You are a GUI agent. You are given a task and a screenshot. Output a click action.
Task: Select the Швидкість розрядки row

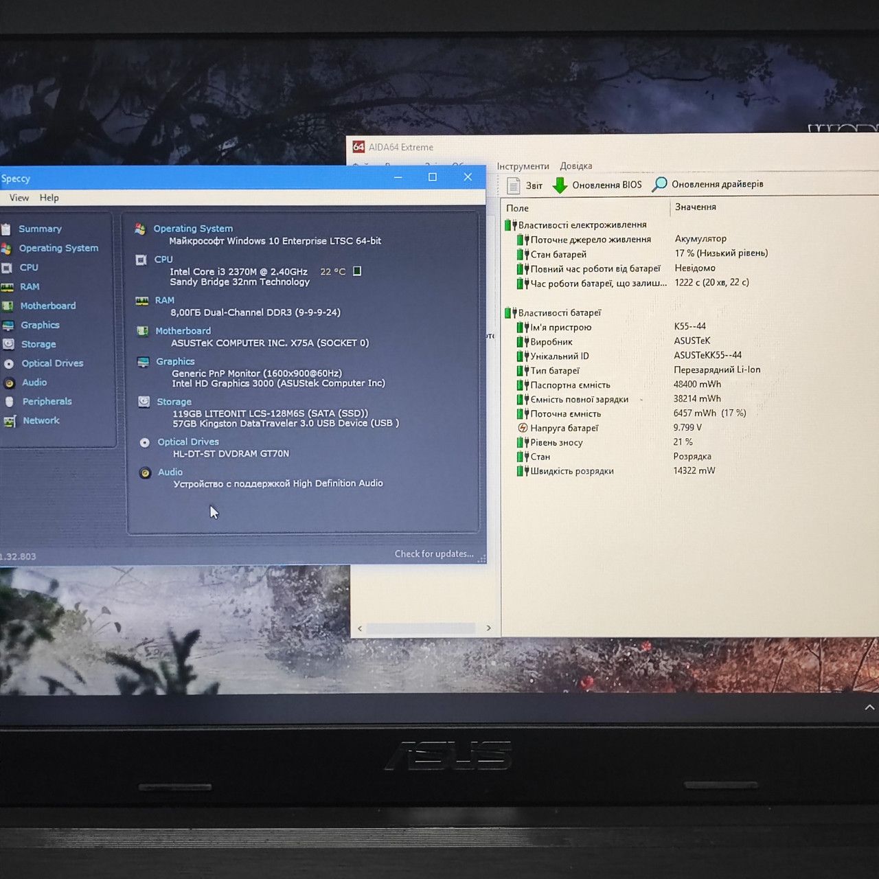[x=566, y=471]
